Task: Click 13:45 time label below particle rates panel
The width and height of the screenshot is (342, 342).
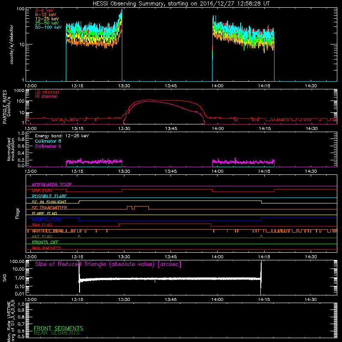Action: [171, 129]
